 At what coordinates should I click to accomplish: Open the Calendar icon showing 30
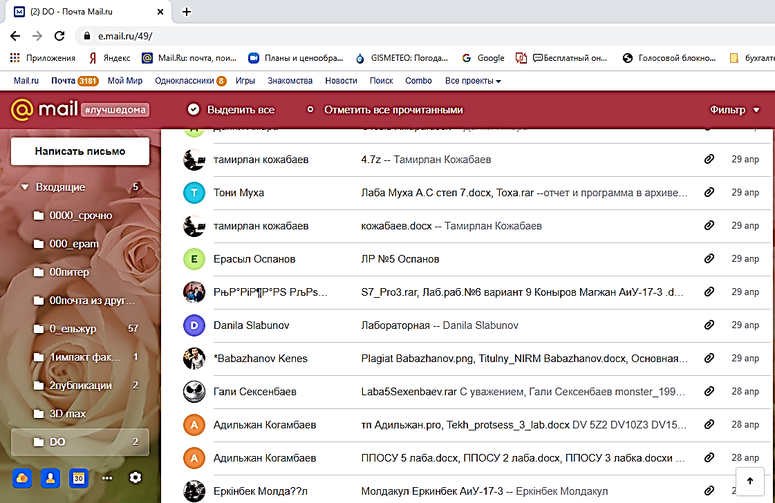(x=79, y=478)
